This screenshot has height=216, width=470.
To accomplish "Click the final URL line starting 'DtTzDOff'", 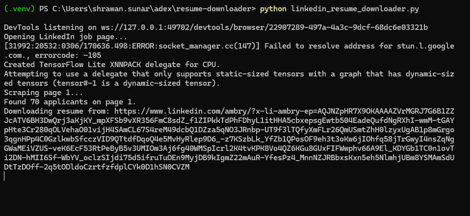I will pyautogui.click(x=97, y=167).
